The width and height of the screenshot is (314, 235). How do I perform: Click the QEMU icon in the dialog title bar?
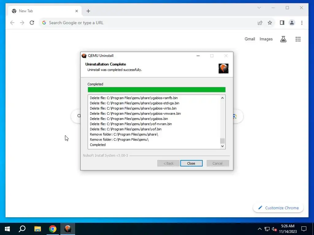[x=84, y=56]
